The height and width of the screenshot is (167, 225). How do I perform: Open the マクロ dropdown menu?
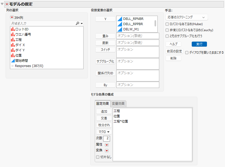click(104, 132)
